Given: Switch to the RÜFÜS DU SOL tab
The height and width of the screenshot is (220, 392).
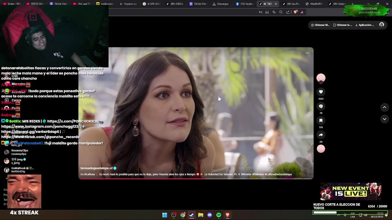Looking at the screenshot, I should [x=35, y=4].
